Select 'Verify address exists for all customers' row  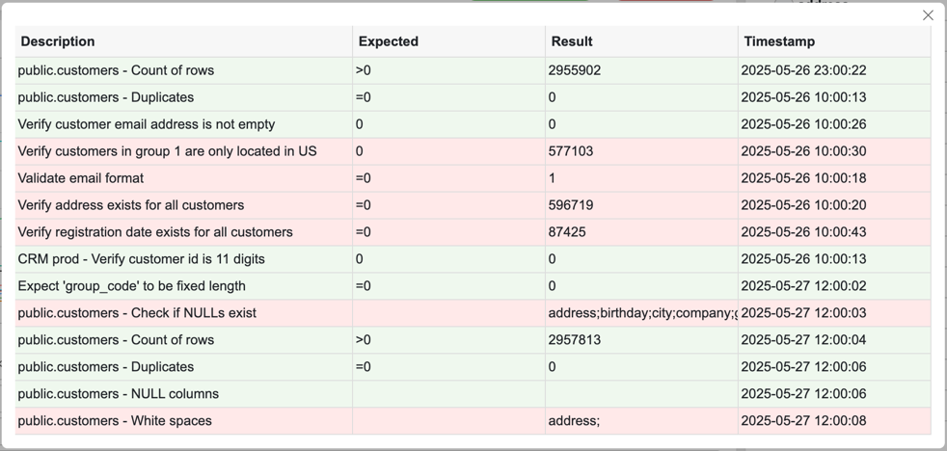click(131, 205)
